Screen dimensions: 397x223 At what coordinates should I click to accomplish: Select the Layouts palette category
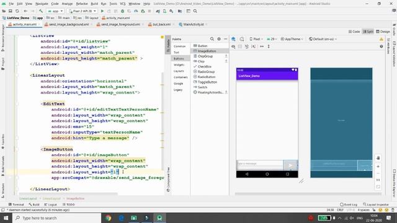[179, 71]
